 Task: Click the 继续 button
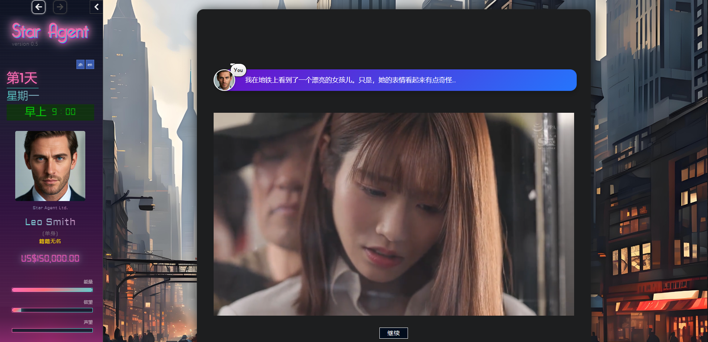393,333
